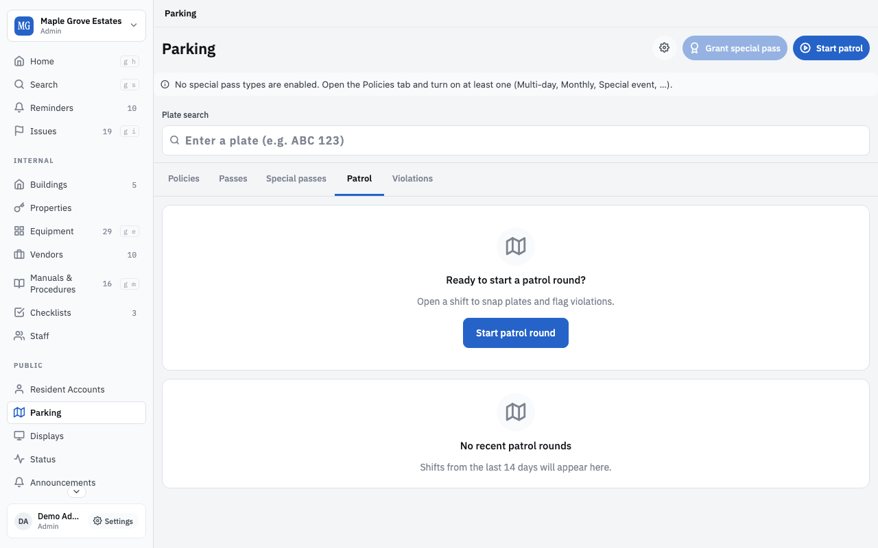Screen dimensions: 878x548
Task: Open Home in the sidebar
Action: (x=76, y=61)
